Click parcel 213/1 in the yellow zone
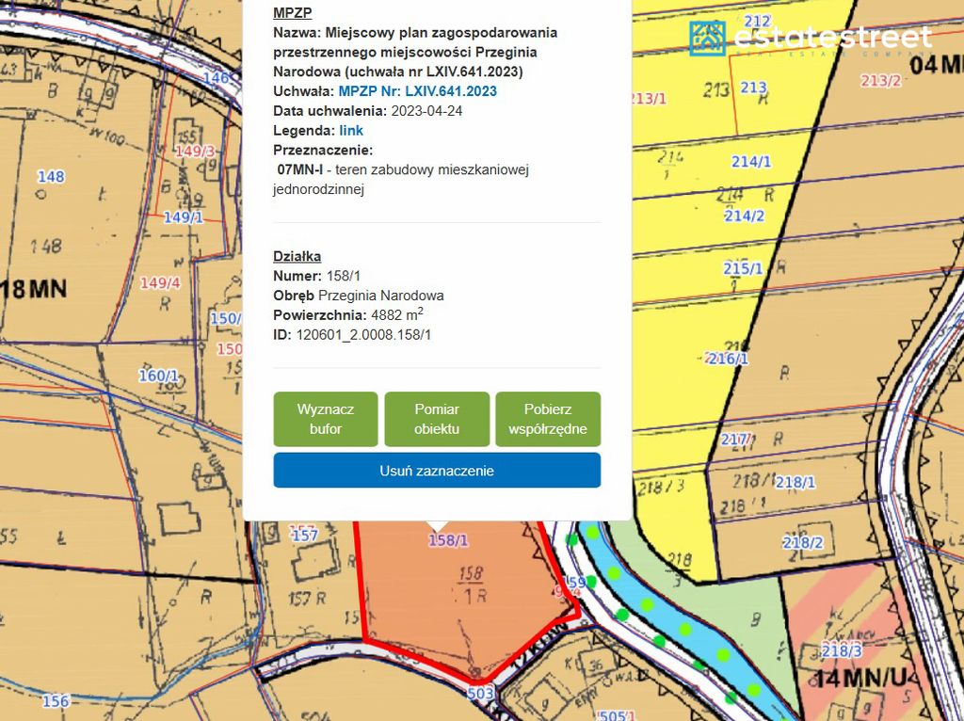This screenshot has width=964, height=721. tap(648, 95)
